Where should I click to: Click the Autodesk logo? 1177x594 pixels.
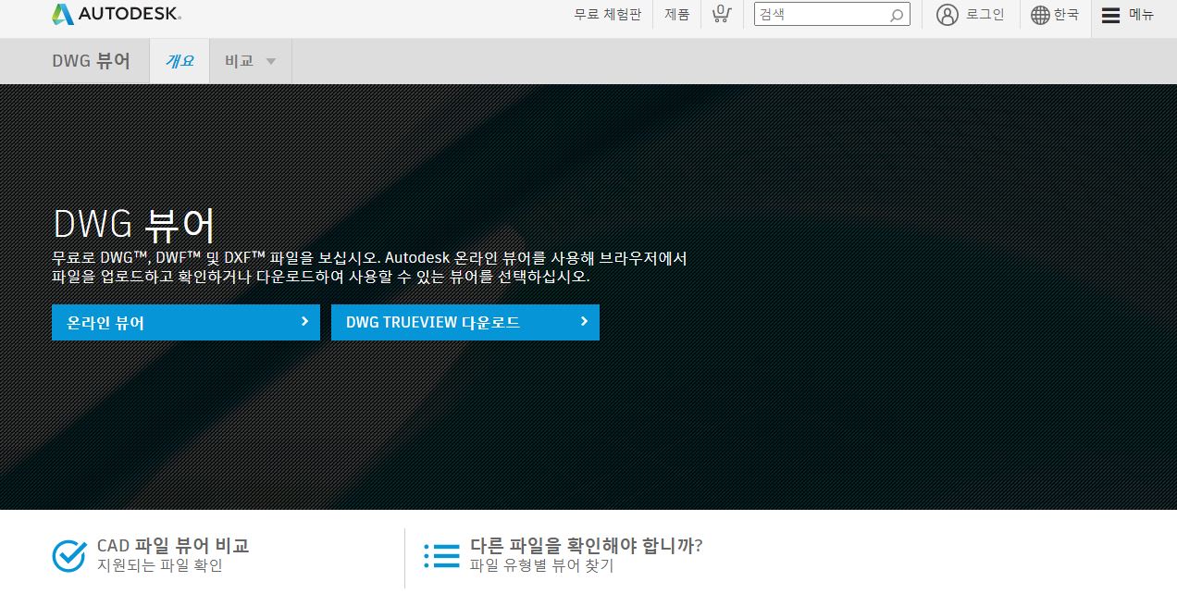point(117,14)
